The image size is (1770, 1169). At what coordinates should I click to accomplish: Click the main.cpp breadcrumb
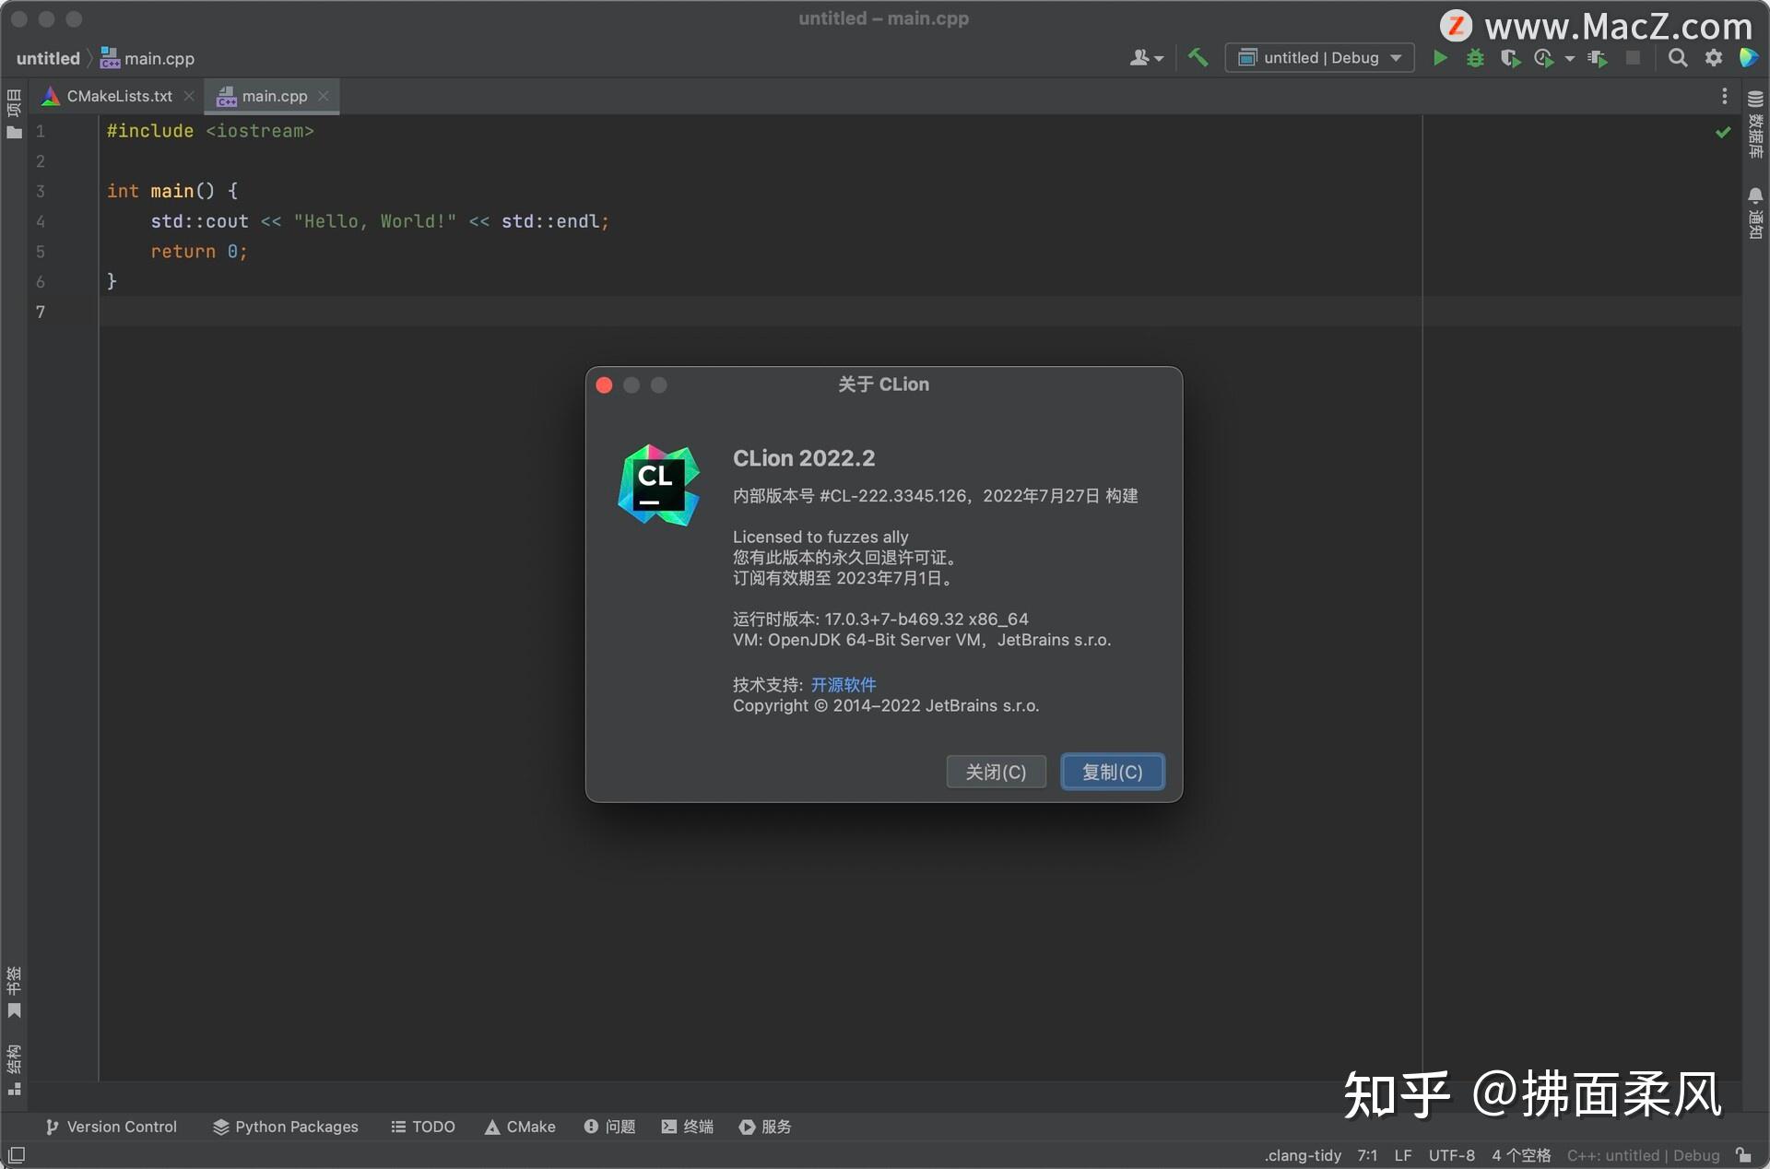[147, 58]
